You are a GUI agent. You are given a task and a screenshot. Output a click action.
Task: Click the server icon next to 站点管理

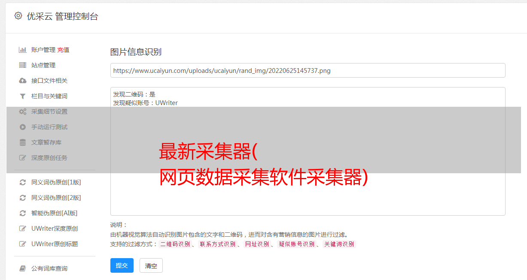23,65
